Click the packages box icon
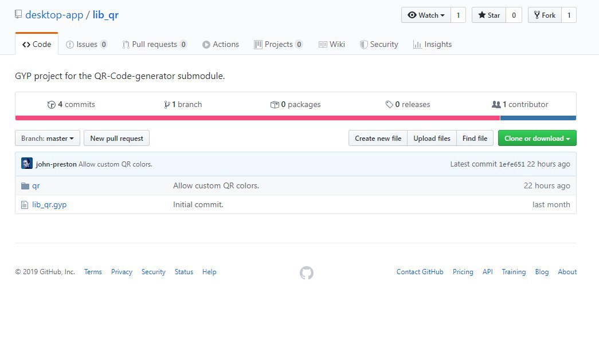This screenshot has width=599, height=348. (275, 105)
